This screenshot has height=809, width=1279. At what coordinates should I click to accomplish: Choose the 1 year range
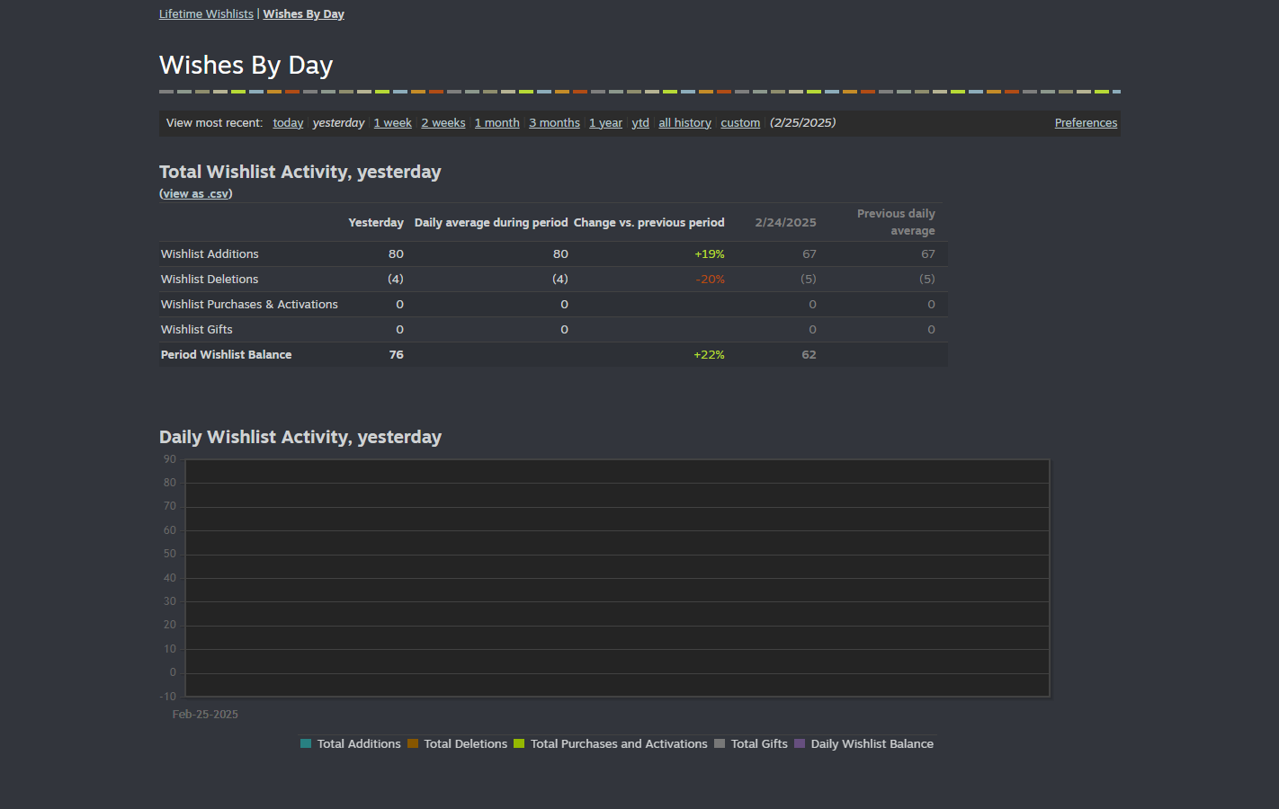605,123
